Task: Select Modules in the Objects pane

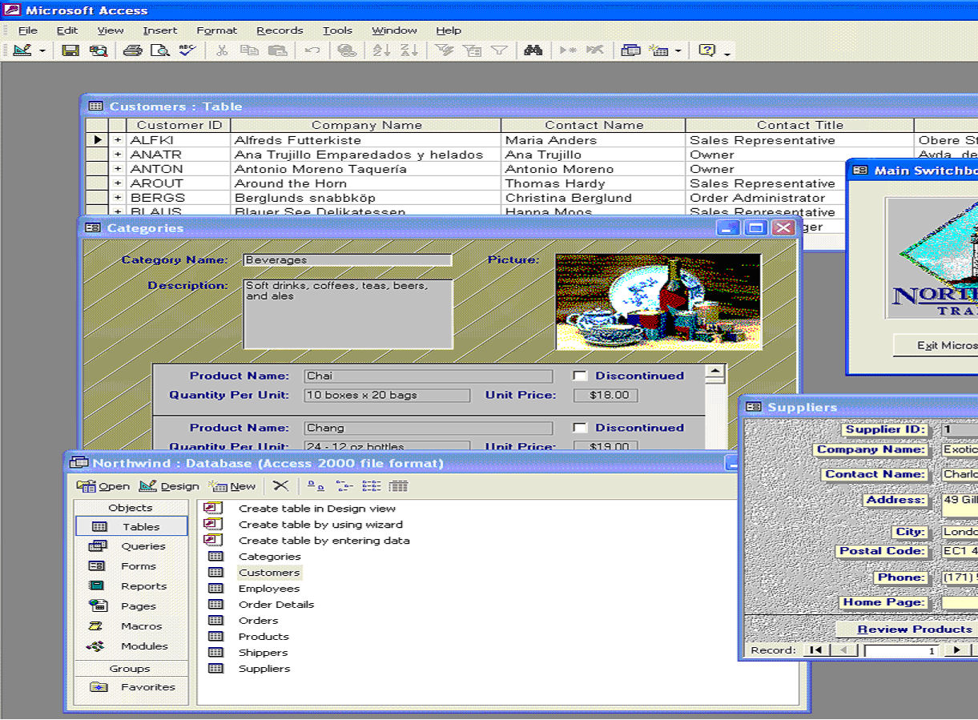Action: coord(131,646)
